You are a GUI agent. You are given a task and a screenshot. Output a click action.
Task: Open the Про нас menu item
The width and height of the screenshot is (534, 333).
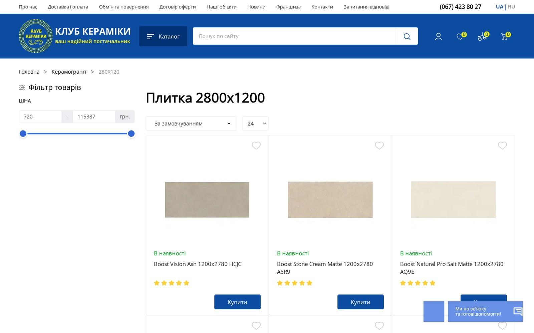(28, 7)
